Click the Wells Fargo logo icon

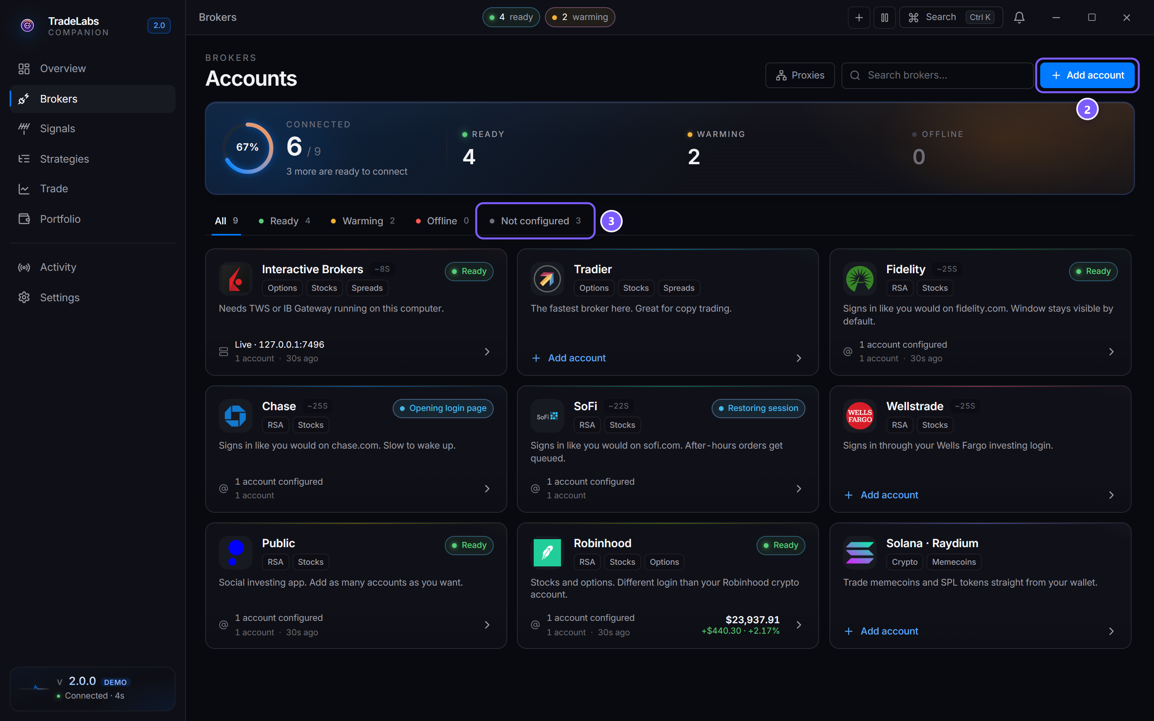[860, 416]
